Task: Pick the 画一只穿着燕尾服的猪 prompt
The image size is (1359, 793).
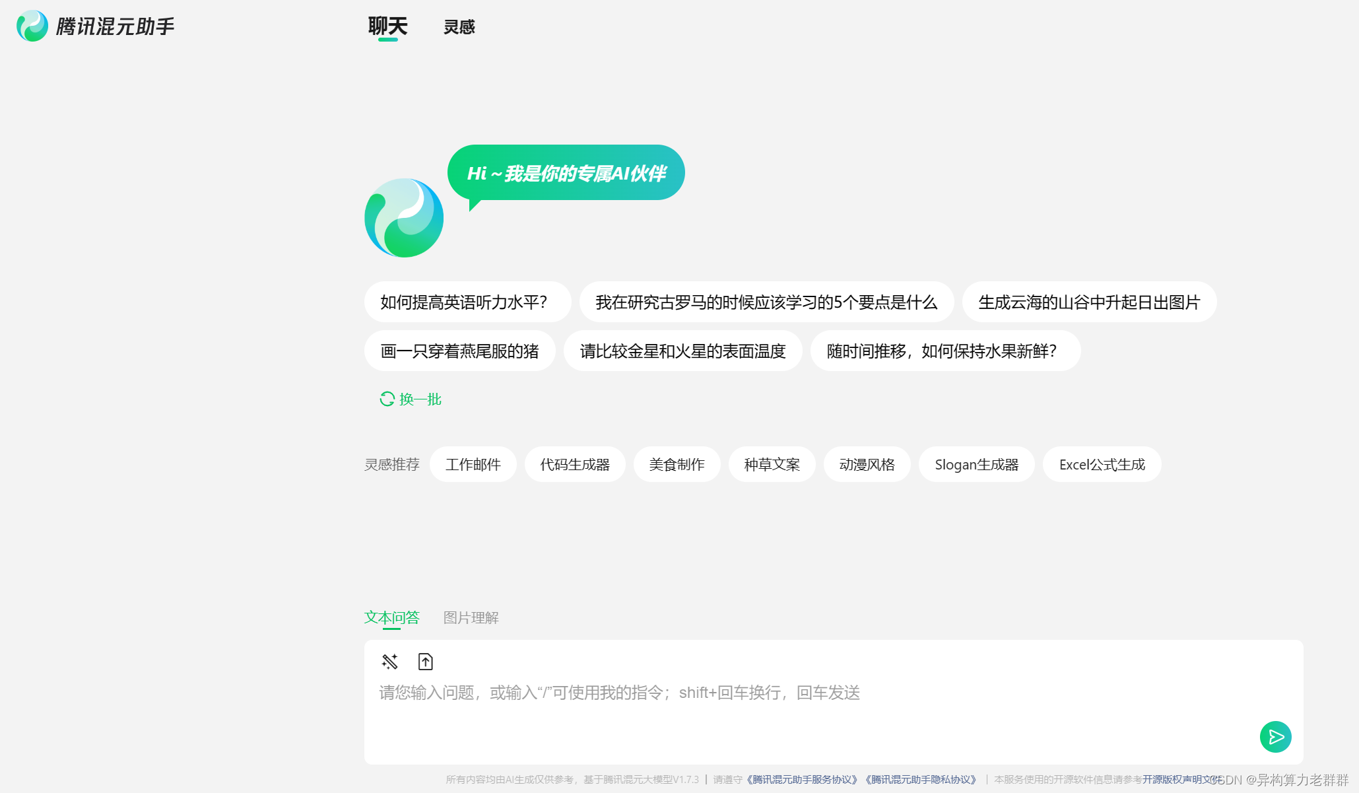Action: (459, 351)
